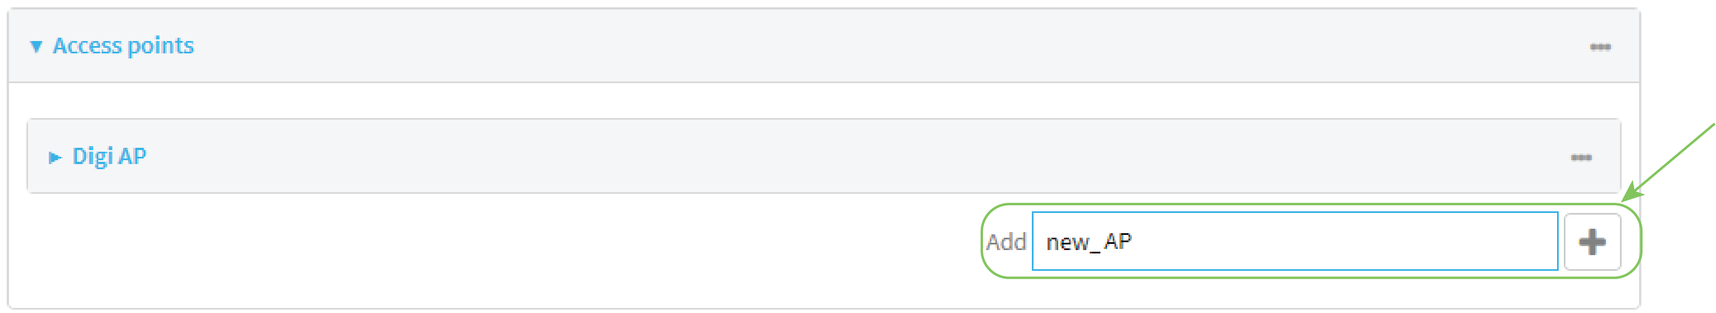Select the word "points" in the section heading
The image size is (1716, 313).
(161, 47)
